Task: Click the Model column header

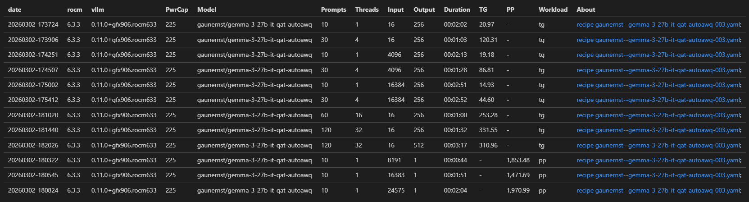Action: click(x=207, y=9)
